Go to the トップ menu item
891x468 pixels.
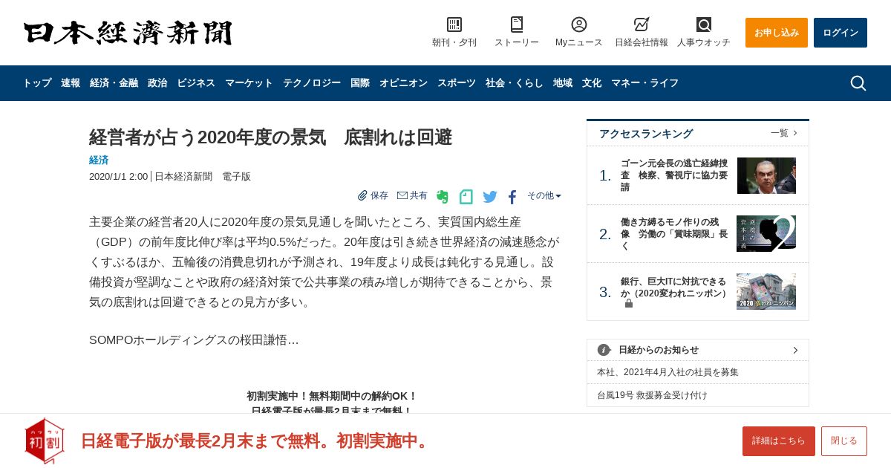tap(37, 83)
